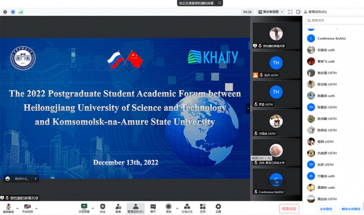This screenshot has width=364, height=215.
Task: Open the blue security shield indicator
Action: click(x=13, y=11)
